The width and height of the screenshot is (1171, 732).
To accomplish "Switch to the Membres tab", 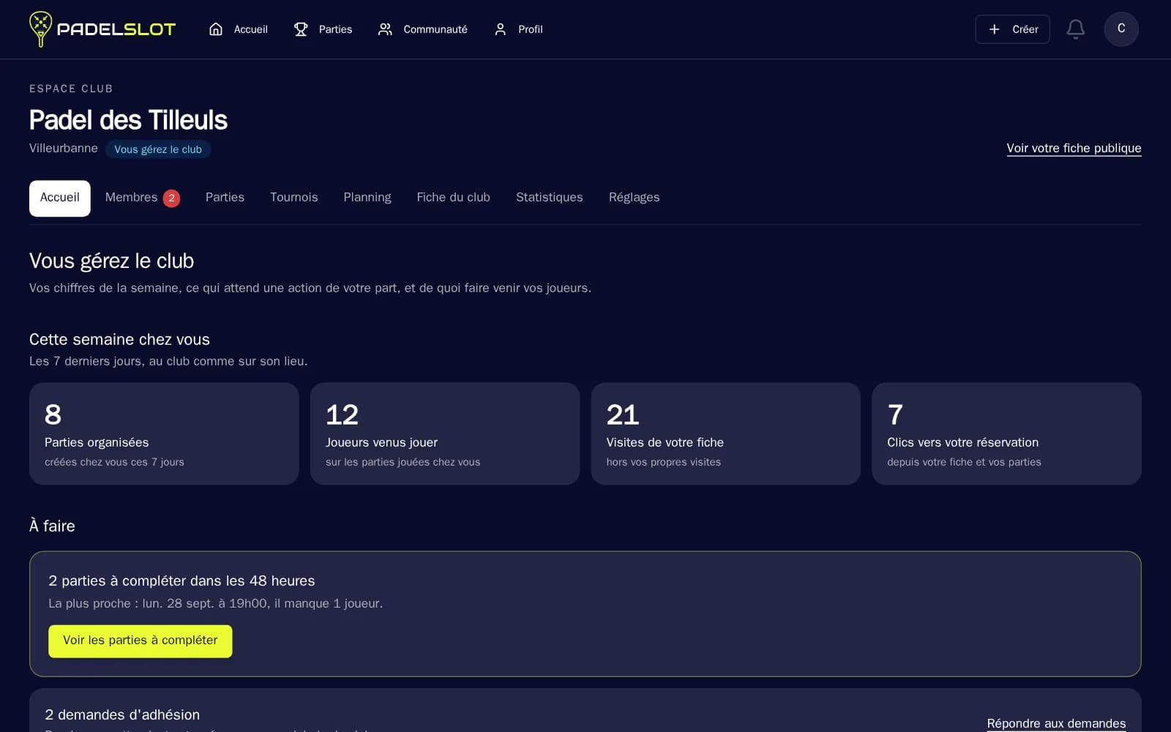I will coord(142,198).
